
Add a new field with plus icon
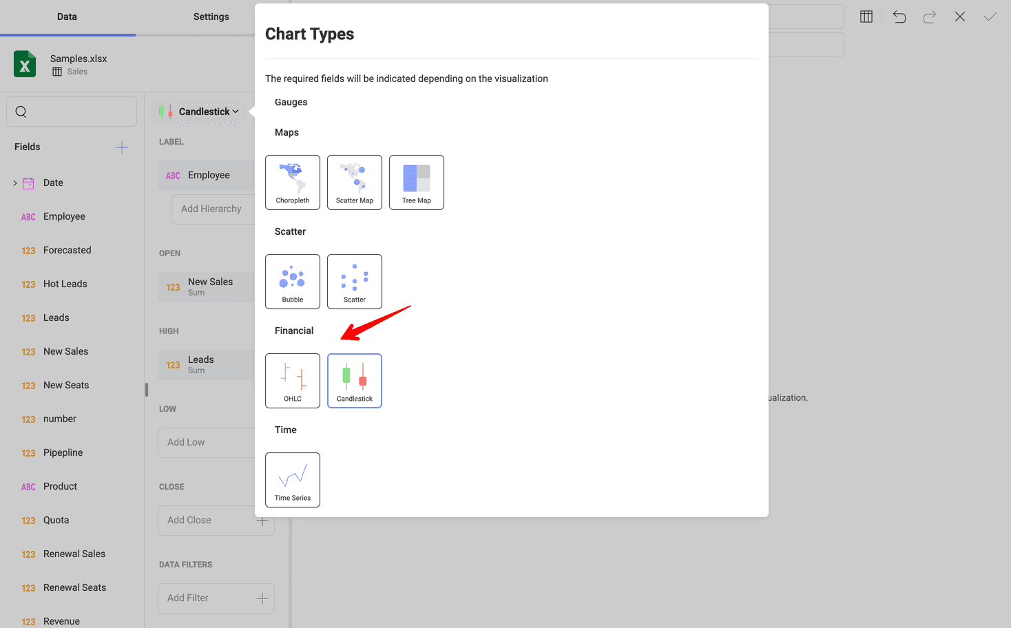tap(122, 147)
